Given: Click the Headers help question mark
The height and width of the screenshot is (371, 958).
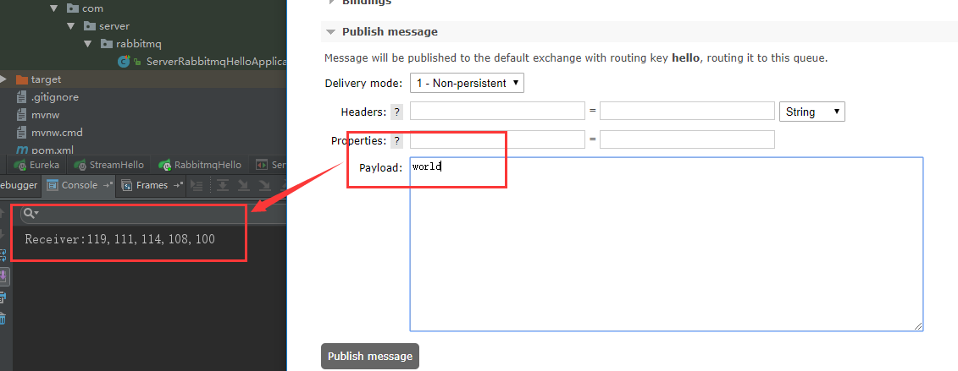Looking at the screenshot, I should [397, 112].
